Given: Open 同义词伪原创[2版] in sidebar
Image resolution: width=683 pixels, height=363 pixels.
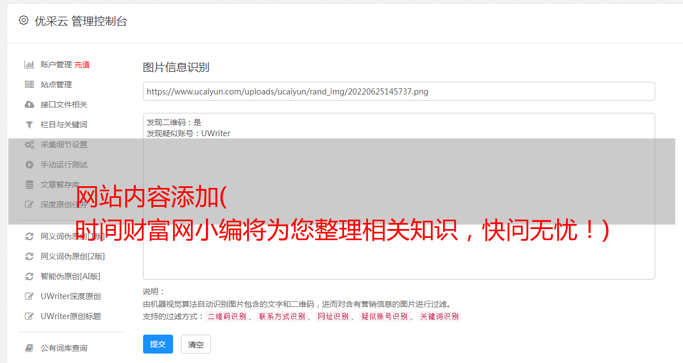Looking at the screenshot, I should tap(73, 256).
